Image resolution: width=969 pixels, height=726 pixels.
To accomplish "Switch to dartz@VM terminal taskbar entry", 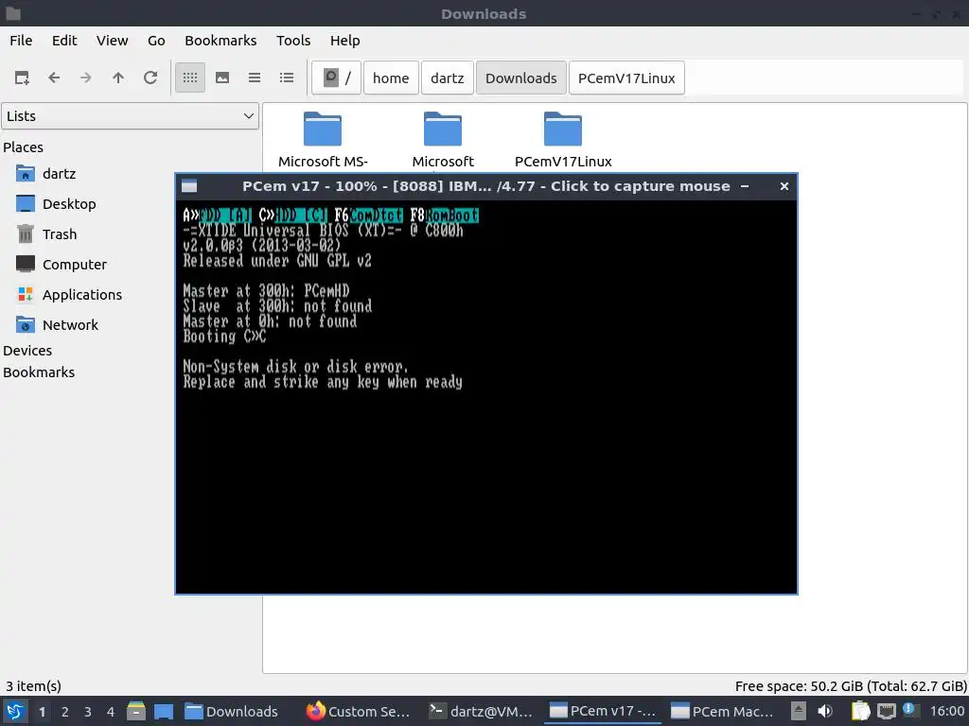I will click(482, 711).
